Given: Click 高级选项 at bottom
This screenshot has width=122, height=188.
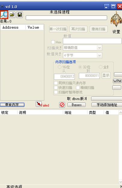Looking at the screenshot, I should pyautogui.click(x=14, y=186).
